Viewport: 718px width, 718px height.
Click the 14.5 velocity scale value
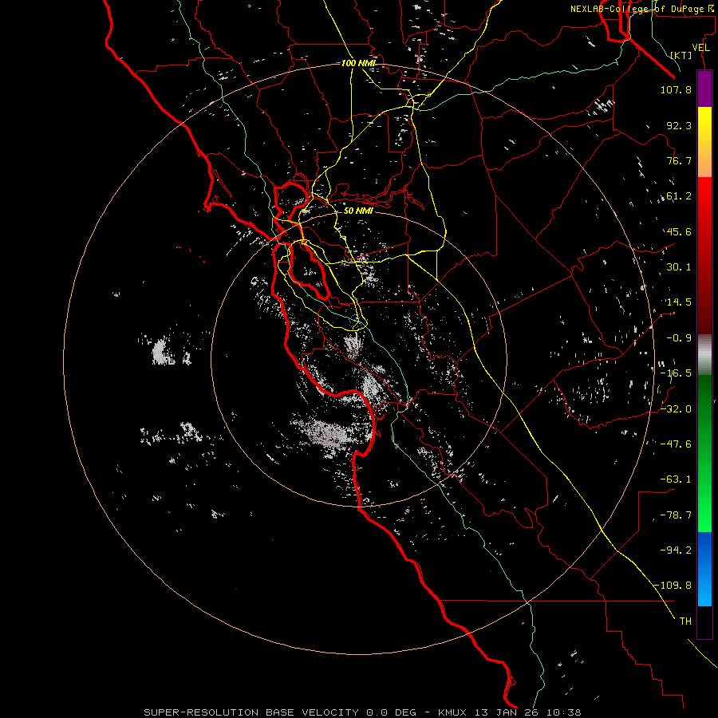(x=679, y=302)
